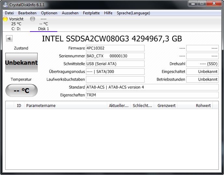Open the Sprache(Language) menu

pos(133,13)
